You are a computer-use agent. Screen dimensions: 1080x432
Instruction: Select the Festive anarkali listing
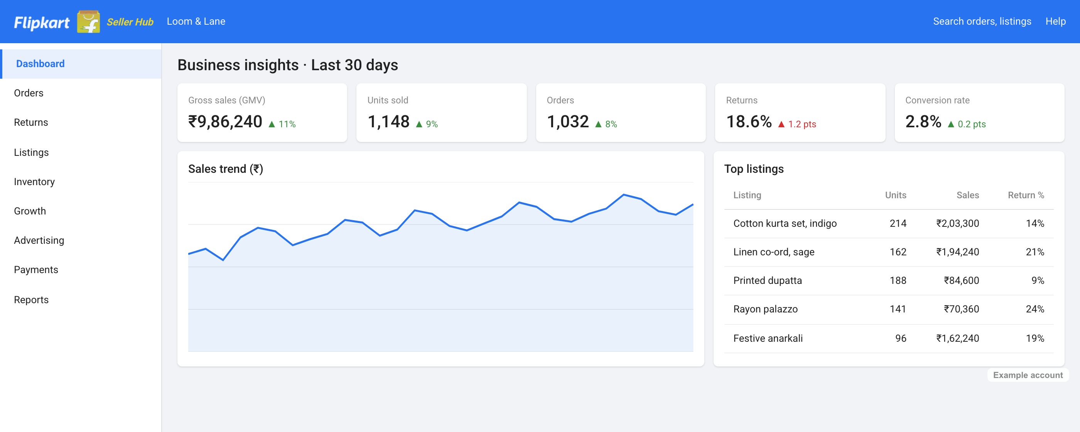[x=768, y=339]
